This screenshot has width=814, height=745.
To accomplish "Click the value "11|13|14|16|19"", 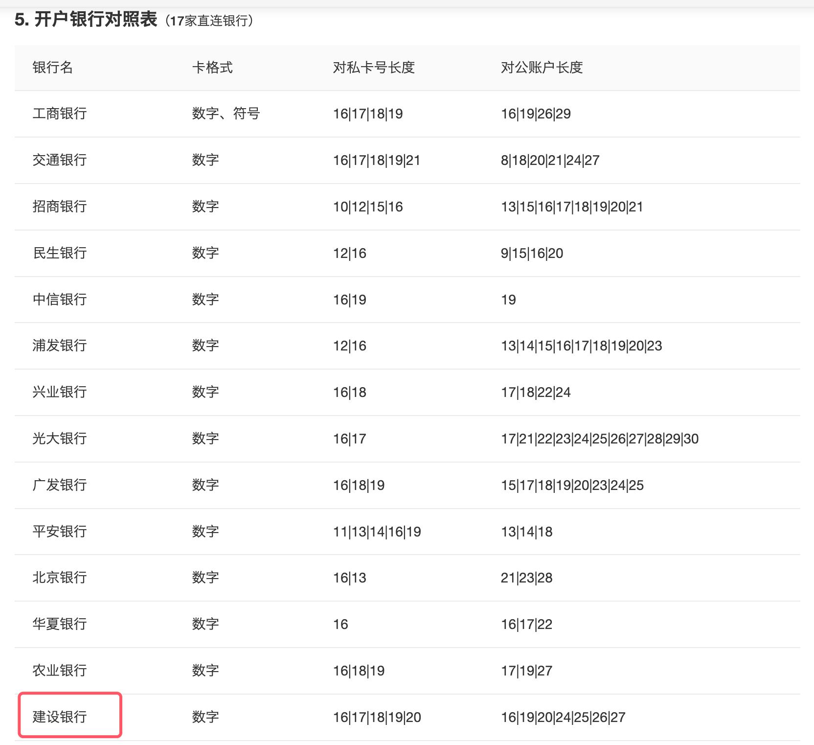I will tap(377, 532).
